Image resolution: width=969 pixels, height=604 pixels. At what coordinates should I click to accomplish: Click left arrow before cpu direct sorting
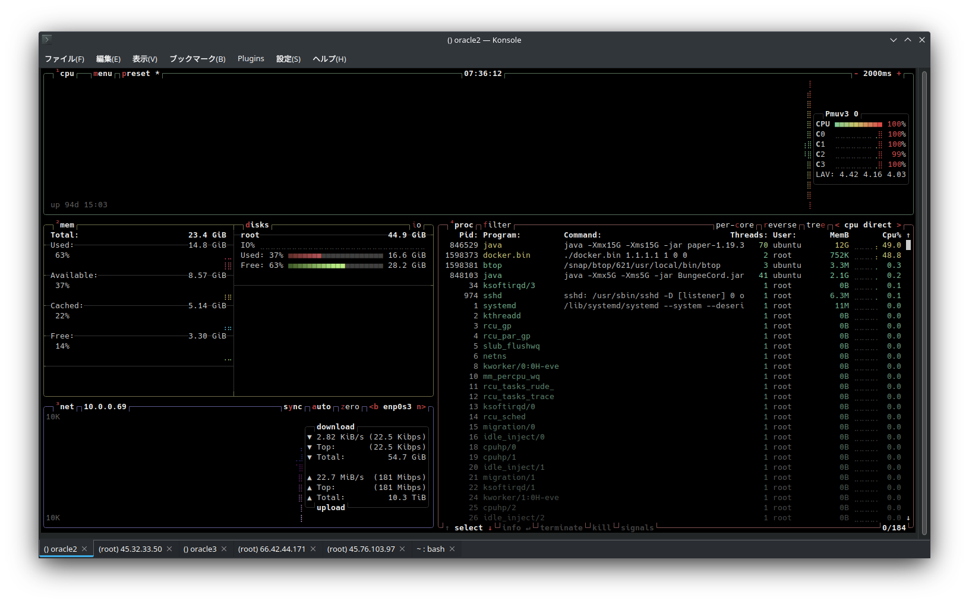coord(837,225)
